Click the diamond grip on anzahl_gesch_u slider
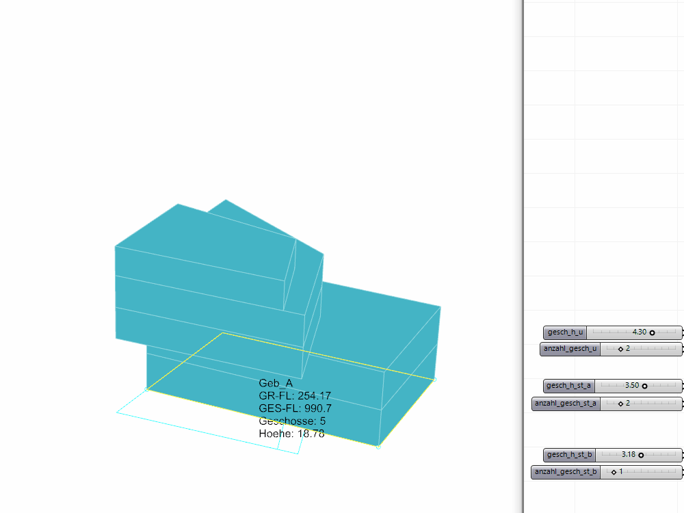This screenshot has height=513, width=684. [620, 349]
